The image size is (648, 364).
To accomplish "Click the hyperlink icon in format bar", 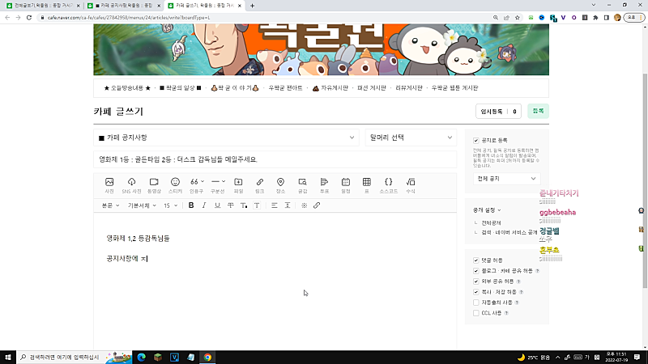I will click(317, 205).
